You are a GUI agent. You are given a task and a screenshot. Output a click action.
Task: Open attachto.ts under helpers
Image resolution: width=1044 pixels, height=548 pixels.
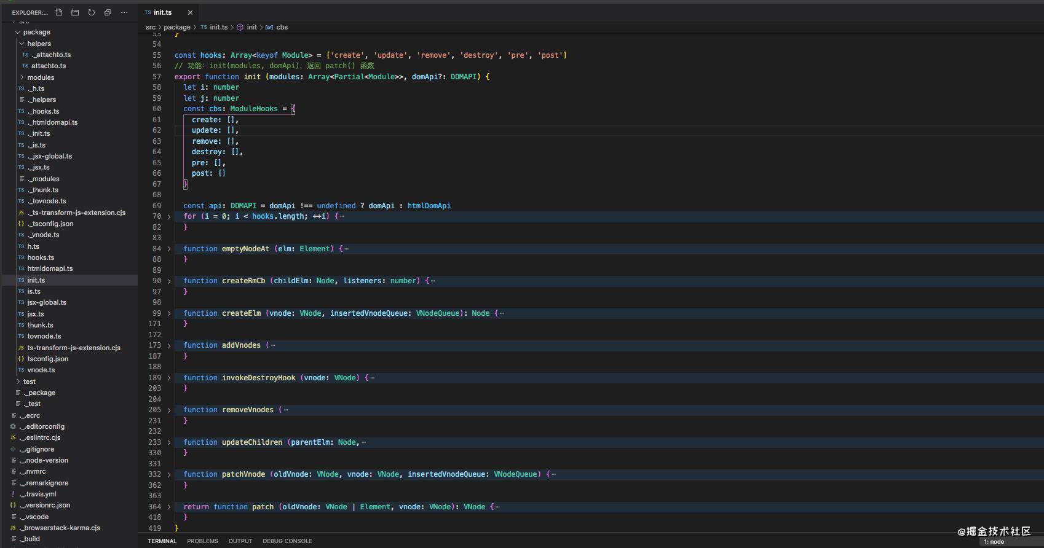coord(49,66)
